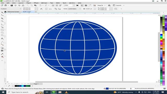
Task: Select the Crop tool
Action: 2,18
